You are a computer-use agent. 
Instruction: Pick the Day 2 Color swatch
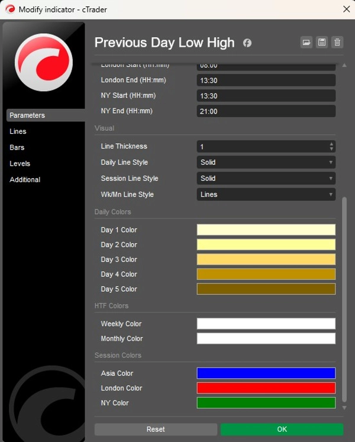(x=266, y=244)
